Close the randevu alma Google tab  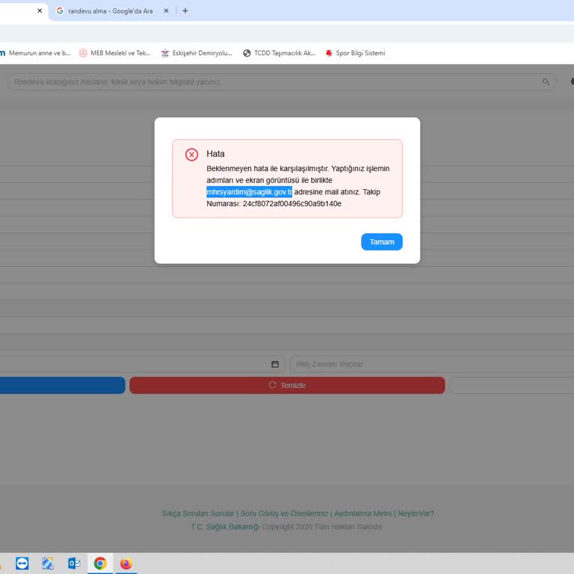point(166,11)
